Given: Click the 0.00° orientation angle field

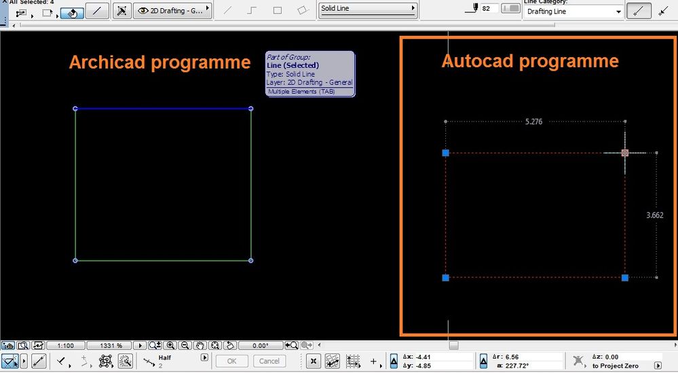Looking at the screenshot, I should 261,345.
